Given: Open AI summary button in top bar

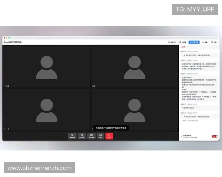Looking at the screenshot, I should pos(184,42).
